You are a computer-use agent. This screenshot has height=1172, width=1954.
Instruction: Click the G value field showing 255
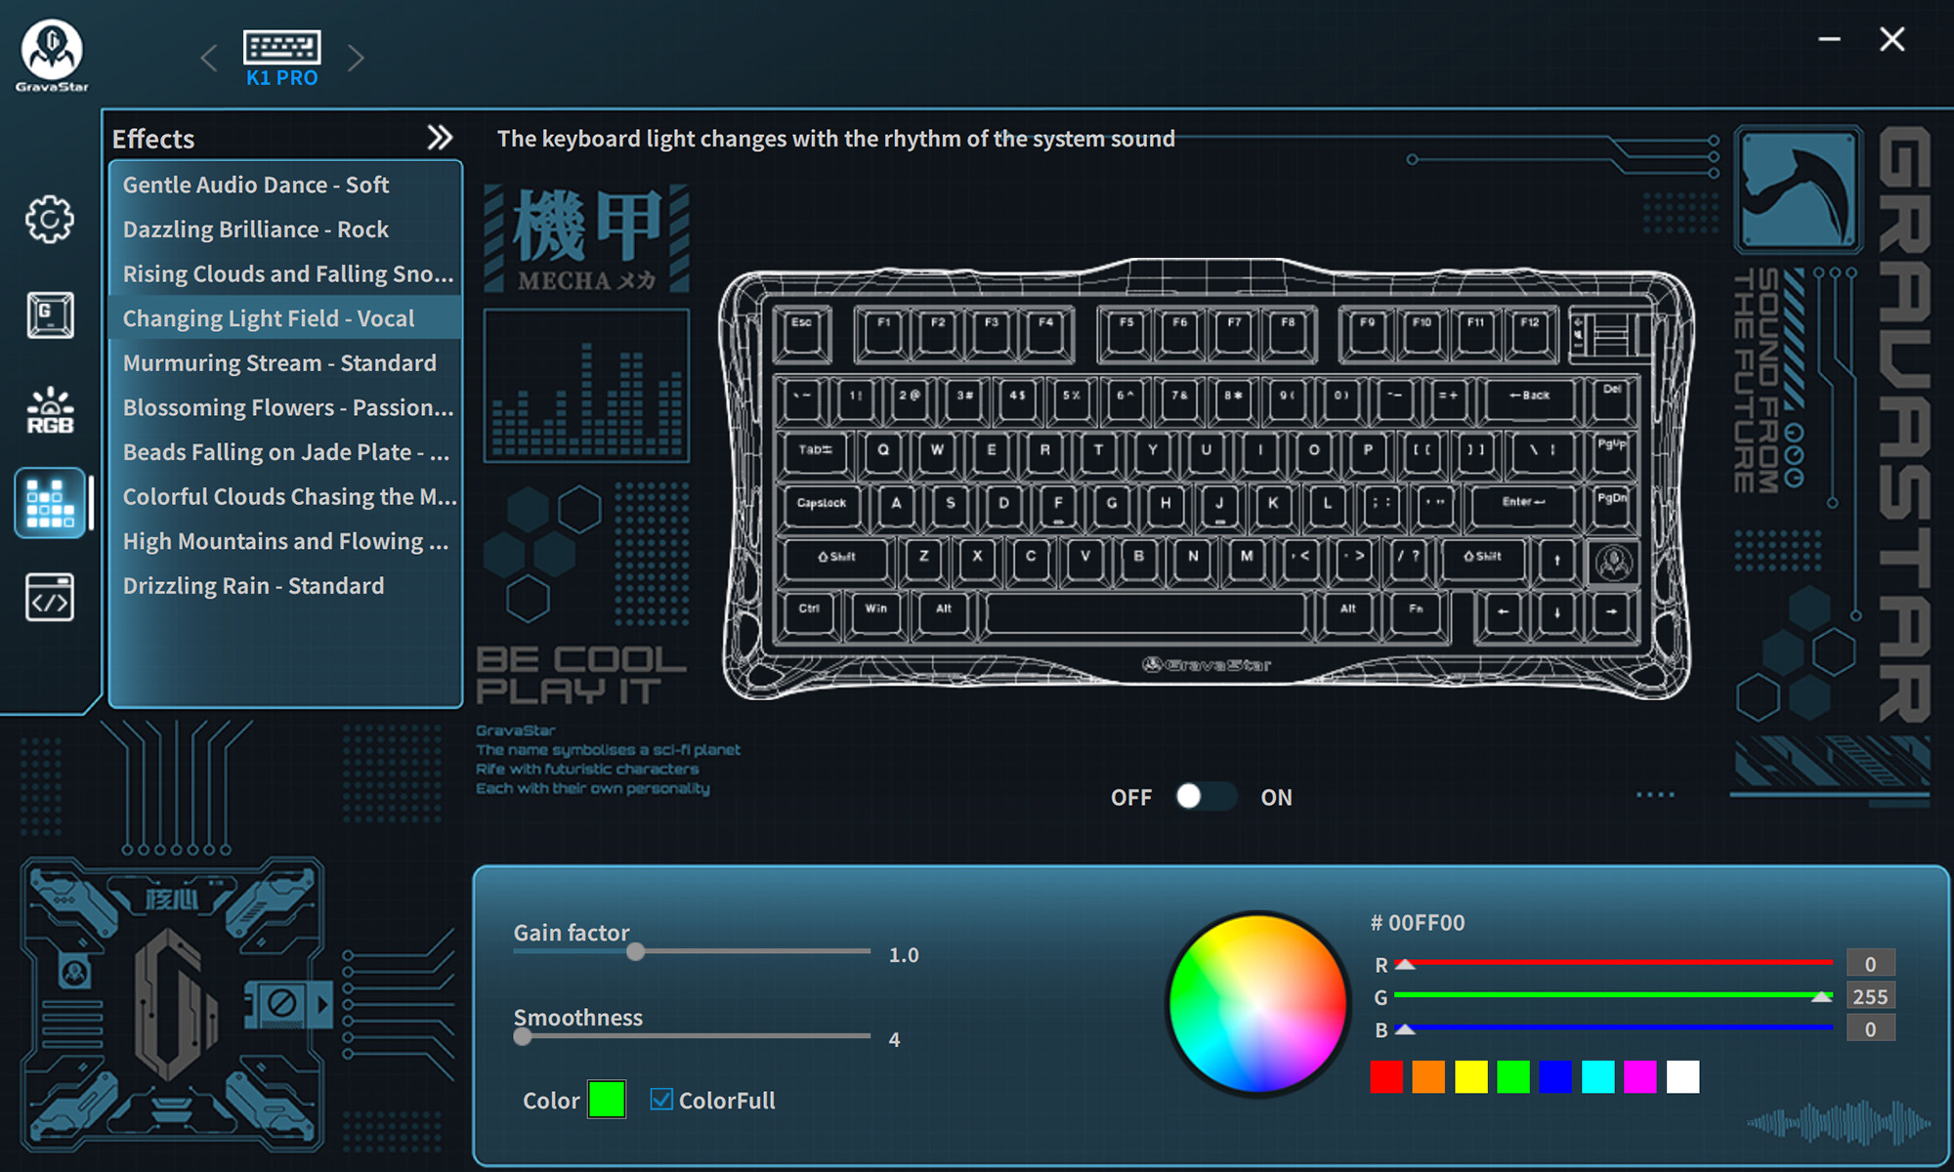(1870, 995)
